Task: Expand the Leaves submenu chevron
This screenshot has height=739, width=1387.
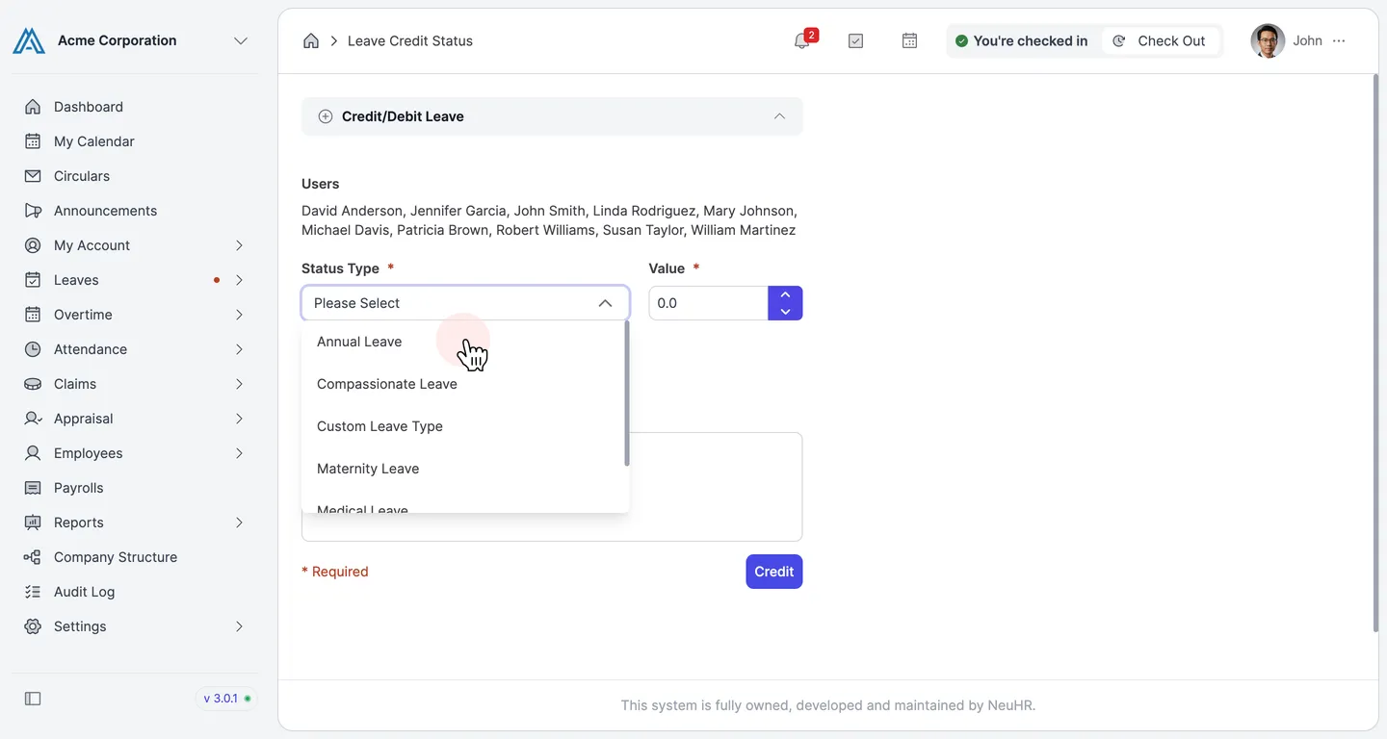Action: click(239, 280)
